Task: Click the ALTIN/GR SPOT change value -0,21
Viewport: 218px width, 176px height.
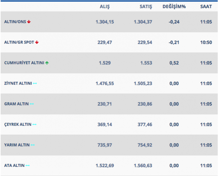Action: 173,42
